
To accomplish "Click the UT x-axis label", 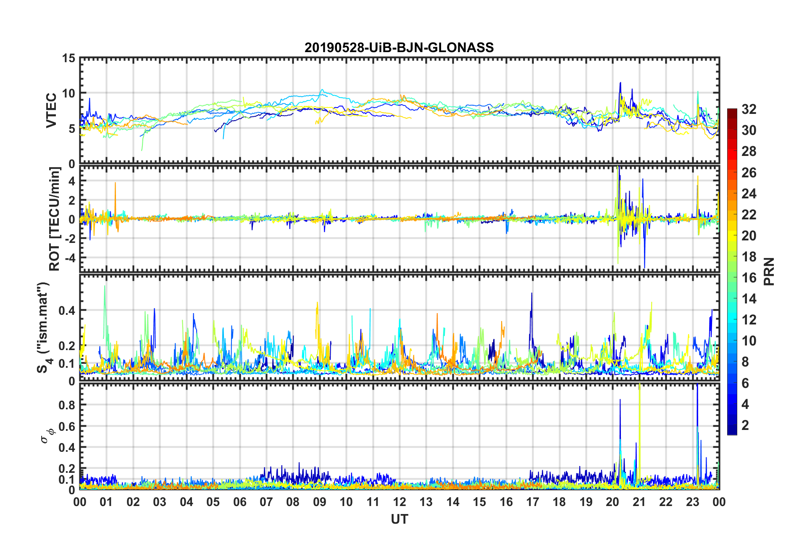I will tap(399, 519).
